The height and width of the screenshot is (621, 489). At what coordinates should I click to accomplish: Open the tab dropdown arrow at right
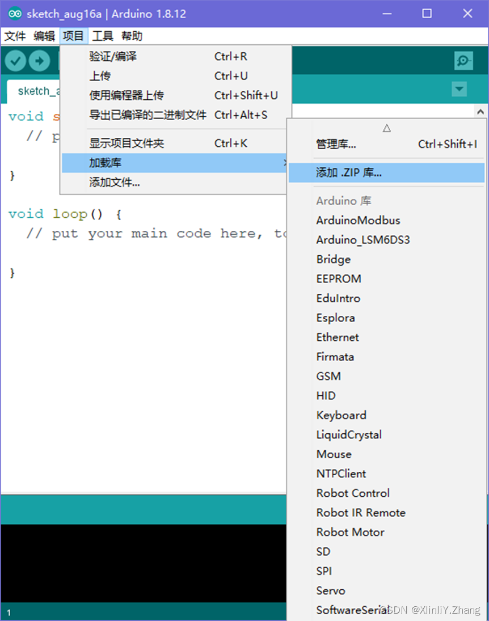click(460, 89)
